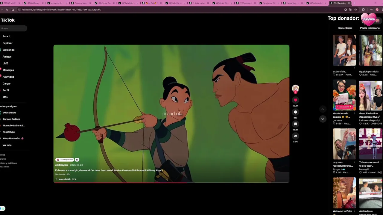The width and height of the screenshot is (383, 215).
Task: Focus the Buscar search field
Action: click(x=13, y=28)
